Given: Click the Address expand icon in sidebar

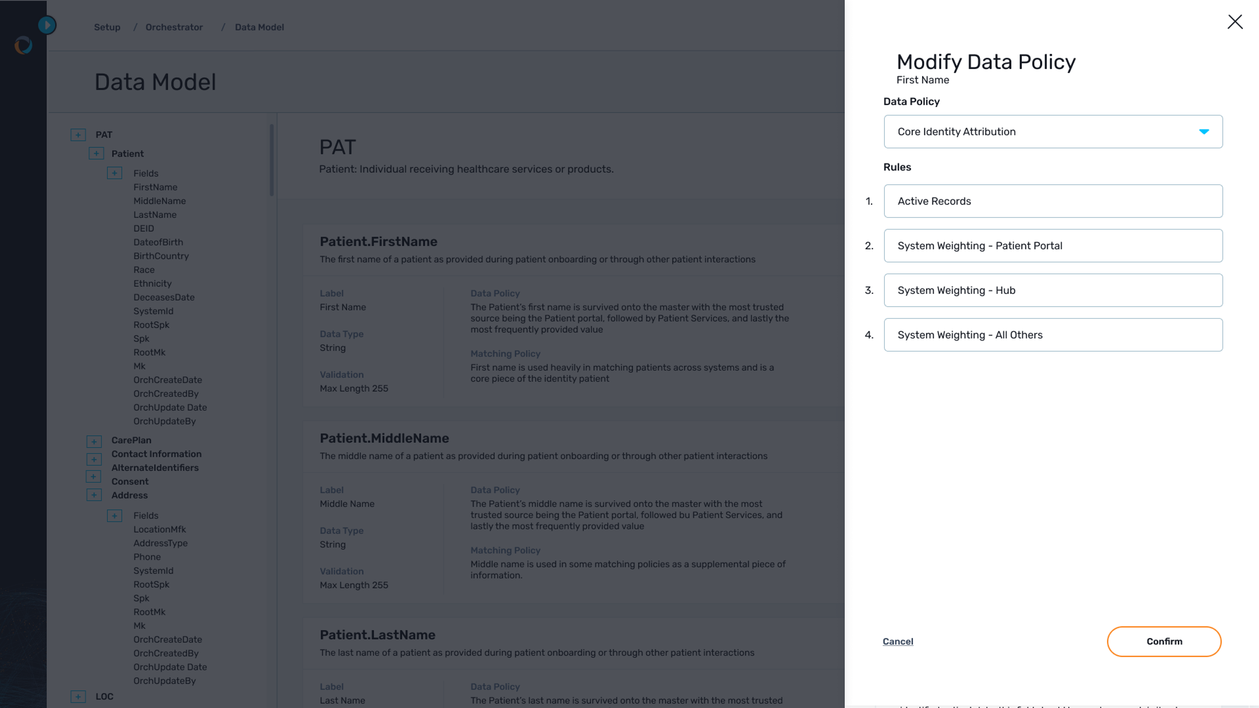Looking at the screenshot, I should (93, 495).
